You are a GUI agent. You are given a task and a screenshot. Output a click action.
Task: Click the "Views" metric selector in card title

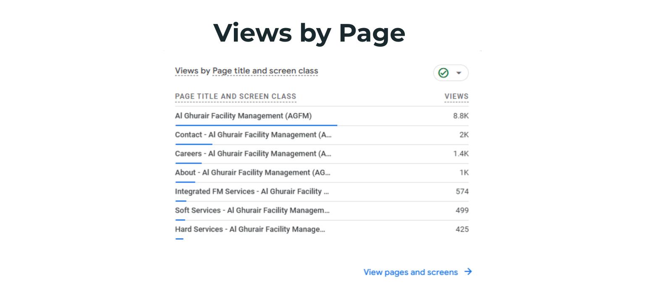[x=186, y=71]
